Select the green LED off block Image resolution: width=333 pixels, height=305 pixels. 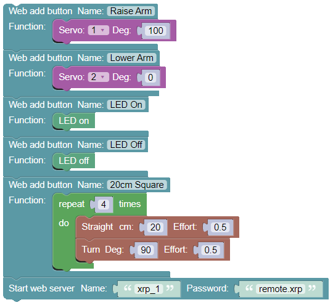click(74, 161)
